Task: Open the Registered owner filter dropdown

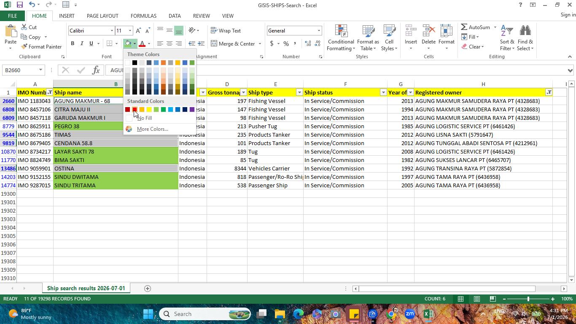Action: 549,92
